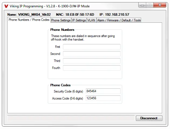This screenshot has height=129, width=170.
Task: Click the 'These numbers are dialed in sequence' text
Action: click(x=83, y=38)
